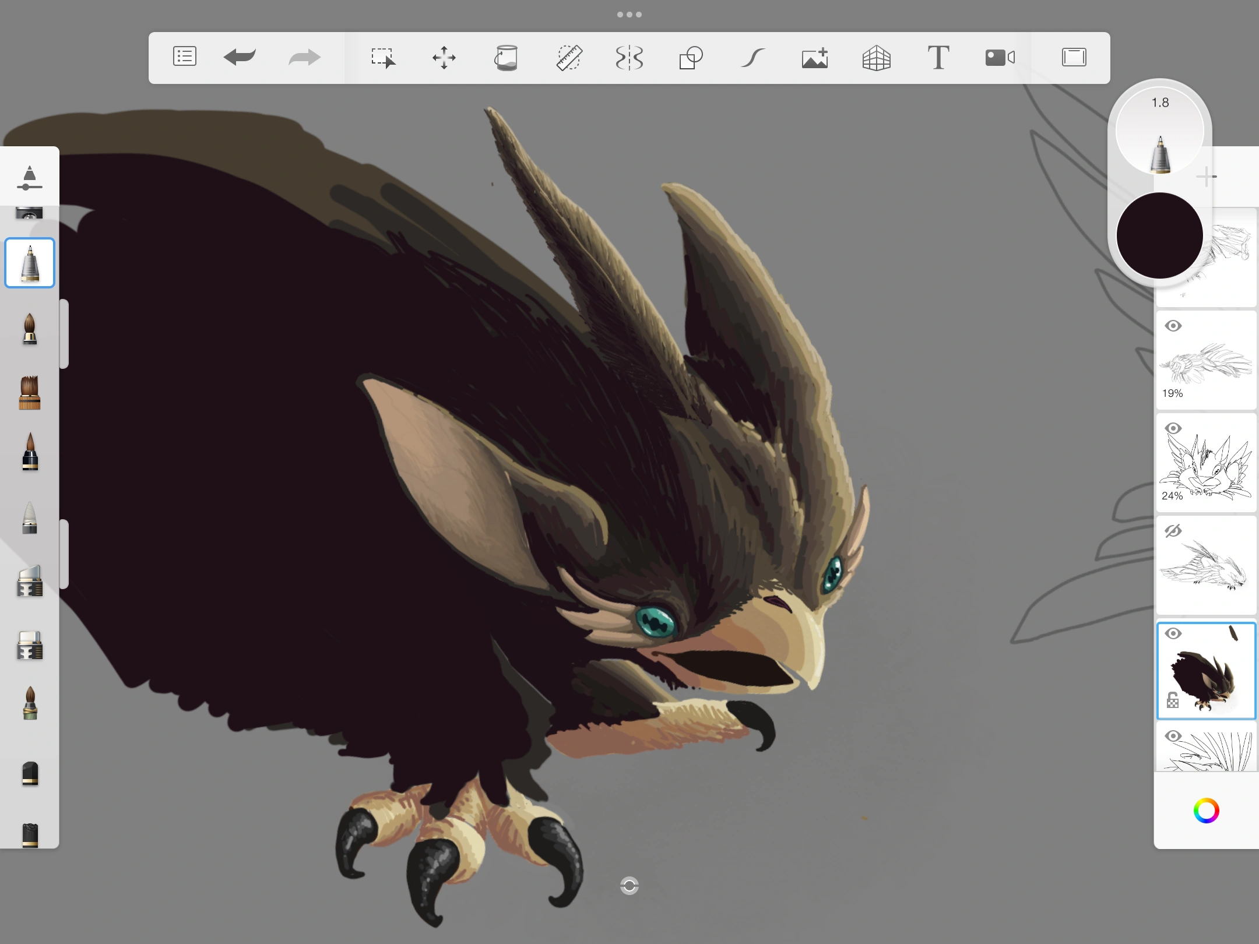The height and width of the screenshot is (944, 1259).
Task: Expand the hidden toolbar via the three dots
Action: coord(629,14)
